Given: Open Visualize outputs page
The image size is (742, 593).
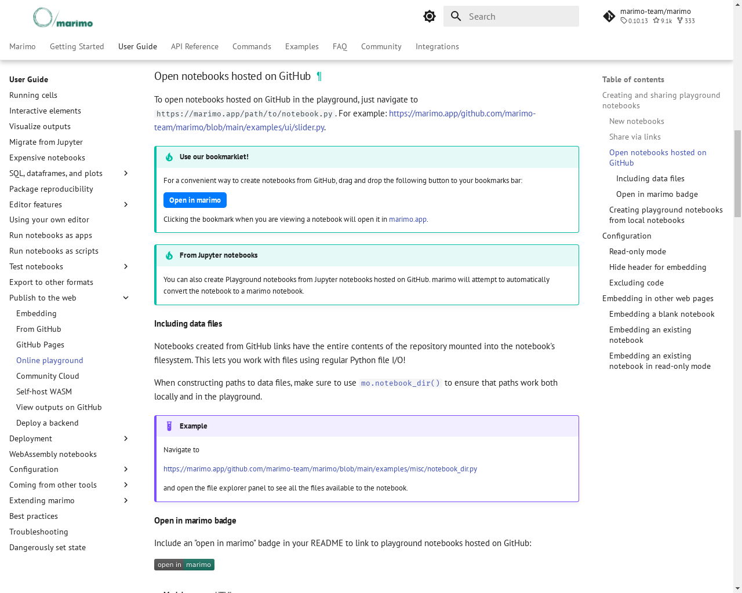Looking at the screenshot, I should click(40, 126).
